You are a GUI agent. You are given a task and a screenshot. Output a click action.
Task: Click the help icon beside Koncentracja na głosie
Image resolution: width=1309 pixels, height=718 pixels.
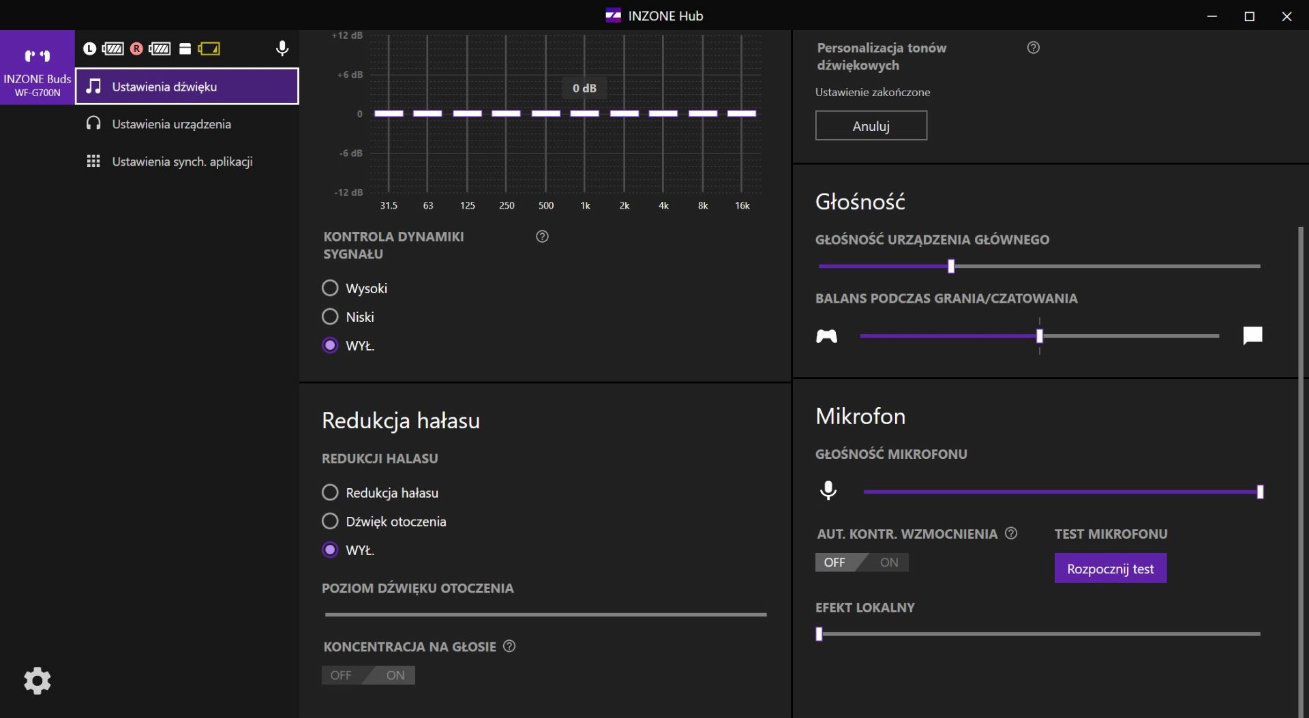pos(509,646)
